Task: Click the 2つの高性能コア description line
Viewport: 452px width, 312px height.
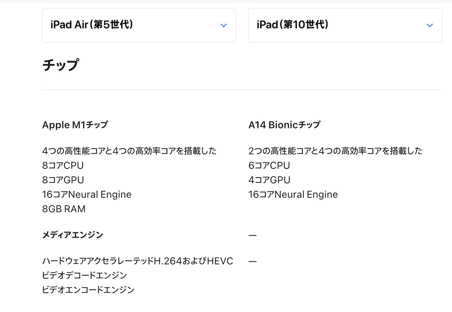Action: point(335,151)
